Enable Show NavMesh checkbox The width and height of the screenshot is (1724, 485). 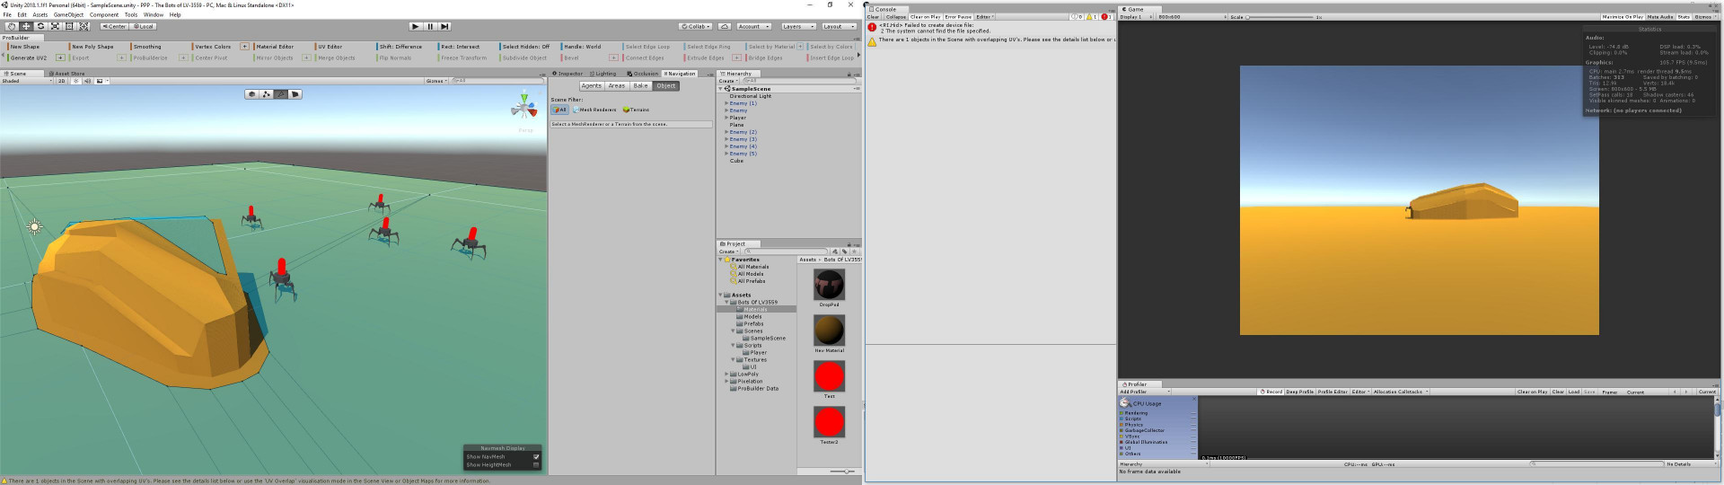(x=536, y=456)
